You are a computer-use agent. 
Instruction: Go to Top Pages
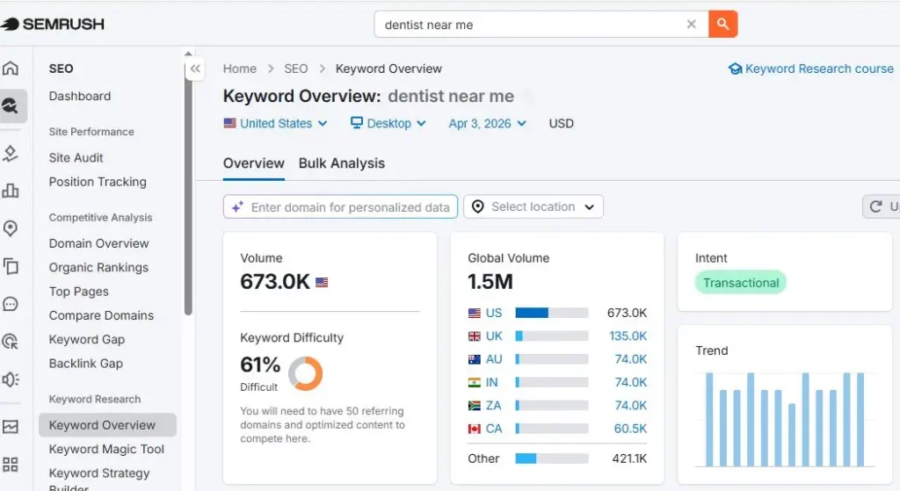pos(78,292)
